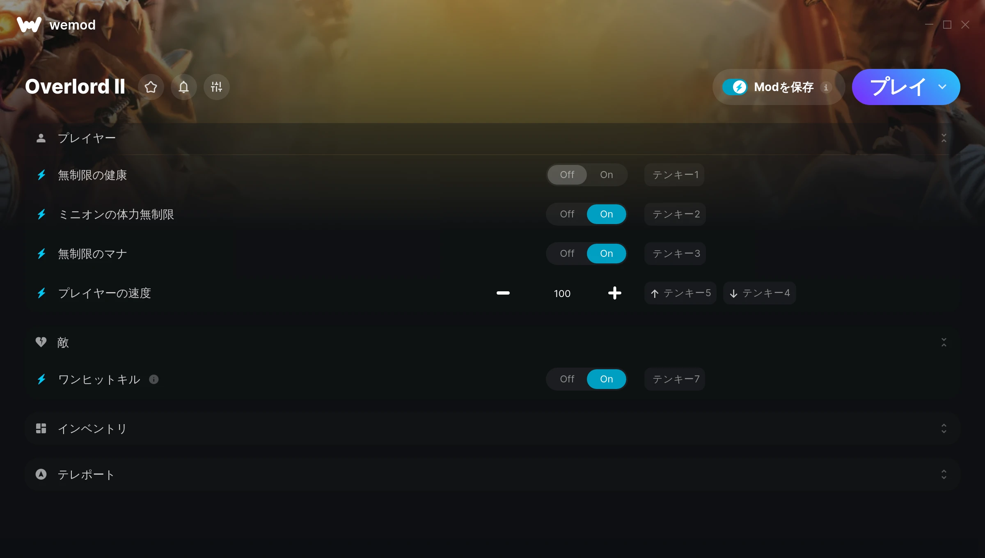Expand the インベントリ section

click(x=944, y=429)
